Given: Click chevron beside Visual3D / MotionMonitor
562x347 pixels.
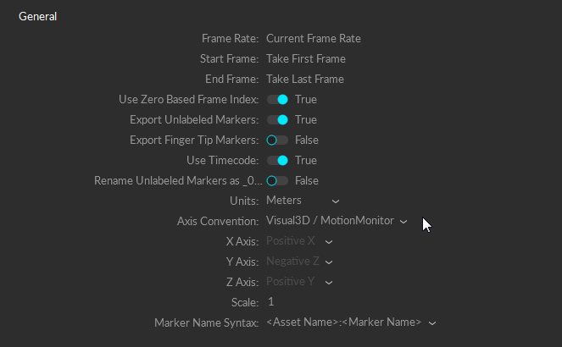Looking at the screenshot, I should (403, 222).
